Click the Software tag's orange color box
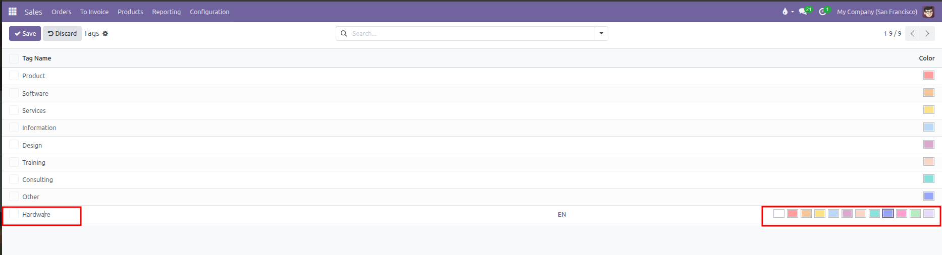Screen dimensions: 942x255 point(929,93)
